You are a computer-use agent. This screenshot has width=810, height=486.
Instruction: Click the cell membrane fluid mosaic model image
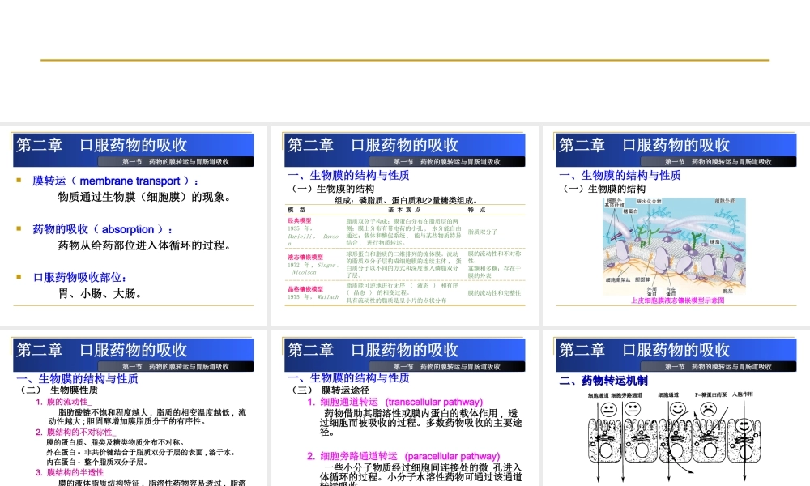coord(676,246)
